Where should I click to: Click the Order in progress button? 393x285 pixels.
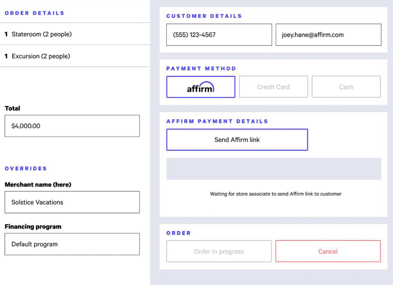pyautogui.click(x=219, y=251)
